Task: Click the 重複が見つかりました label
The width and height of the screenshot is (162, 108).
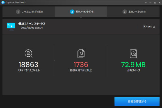Action: pyautogui.click(x=81, y=70)
